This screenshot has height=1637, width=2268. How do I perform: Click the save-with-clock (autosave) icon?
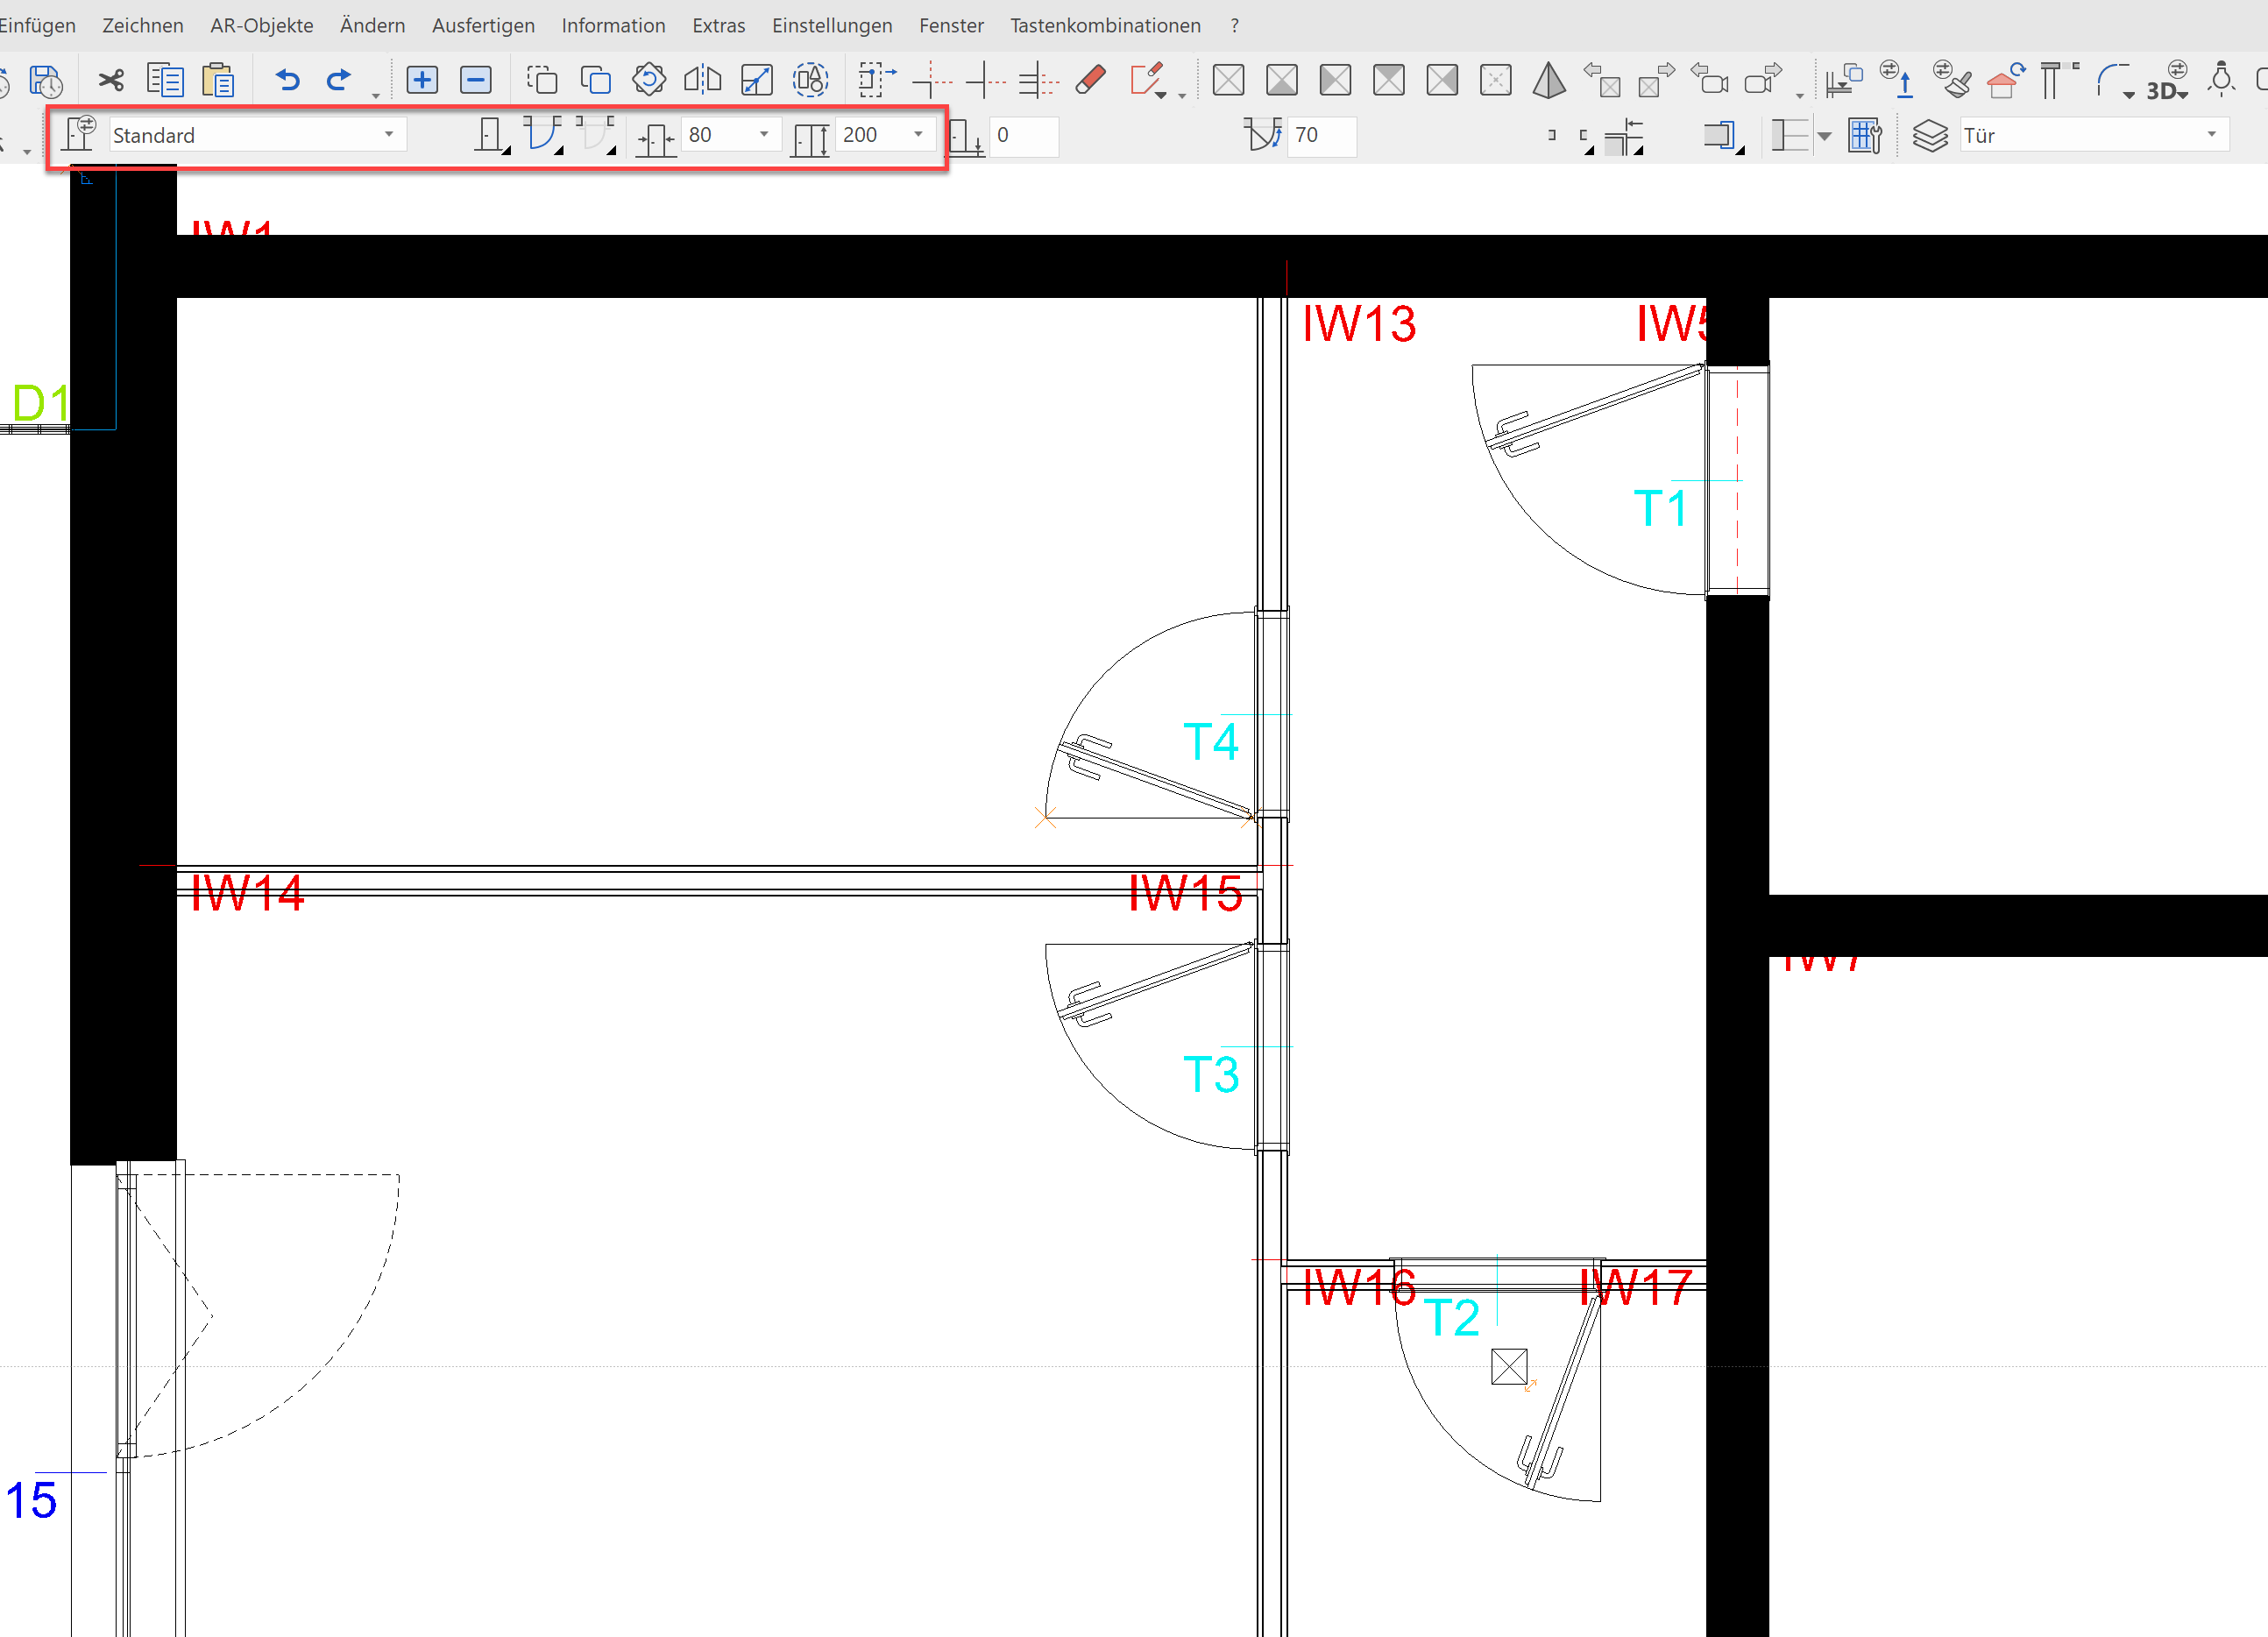tap(46, 80)
